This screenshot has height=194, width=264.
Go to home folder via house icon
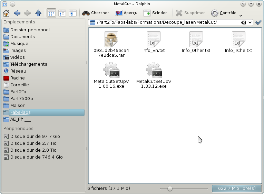pyautogui.click(x=6, y=13)
